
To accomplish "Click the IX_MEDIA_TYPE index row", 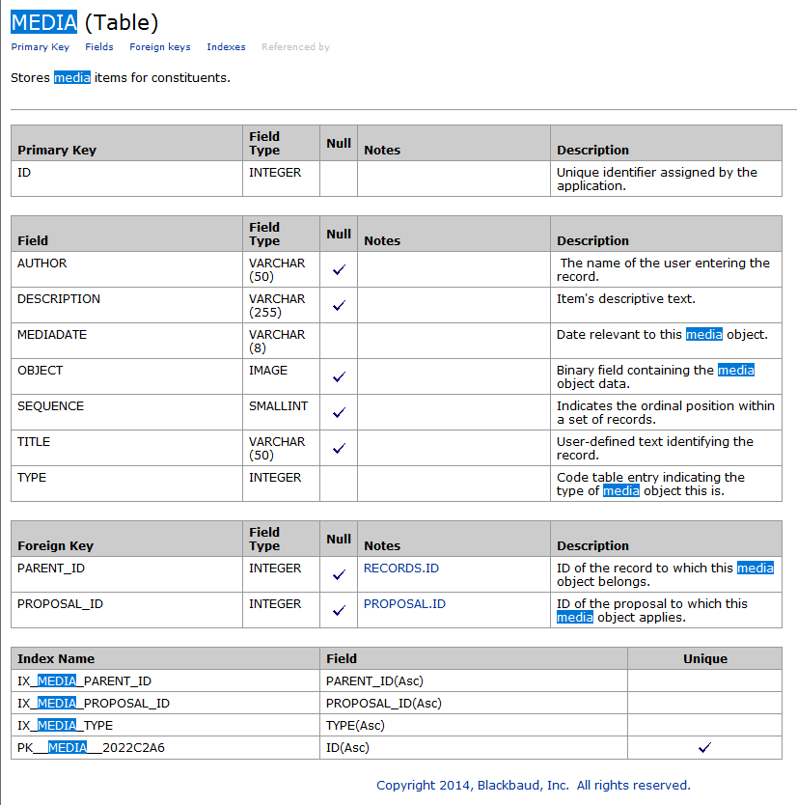I will coord(397,726).
